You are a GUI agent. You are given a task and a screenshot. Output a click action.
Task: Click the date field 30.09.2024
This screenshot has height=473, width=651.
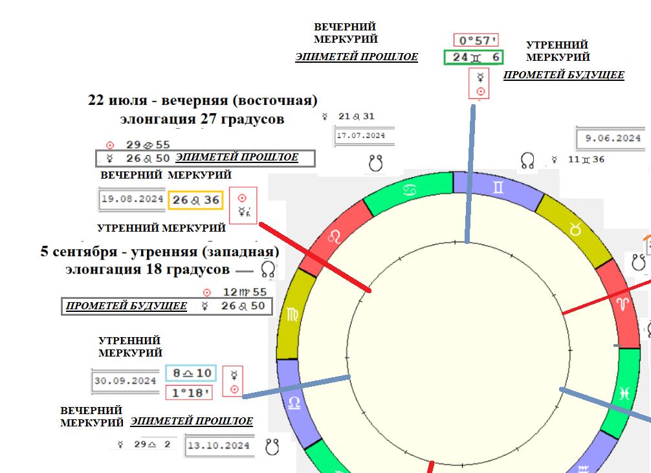pyautogui.click(x=126, y=381)
